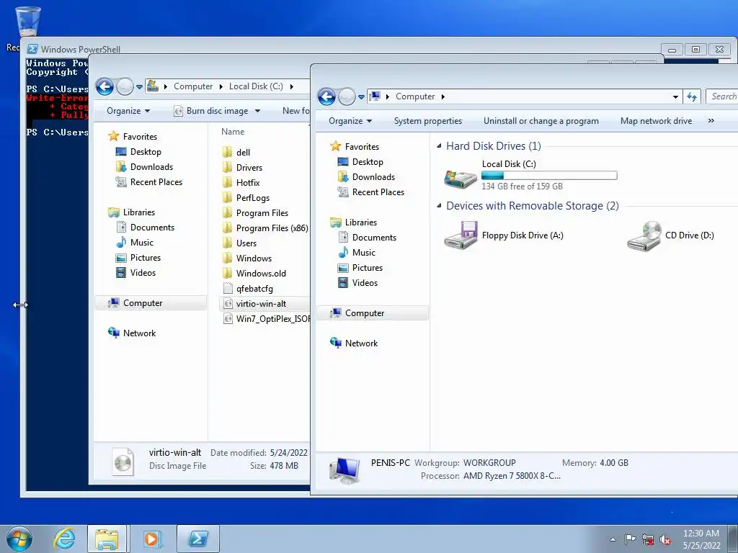
Task: Open Pictures library in Computer window sidebar
Action: coord(367,268)
